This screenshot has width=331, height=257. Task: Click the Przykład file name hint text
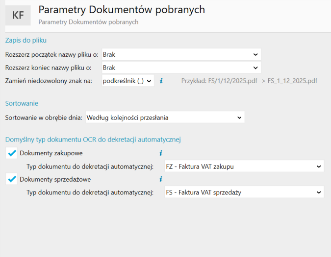click(249, 81)
